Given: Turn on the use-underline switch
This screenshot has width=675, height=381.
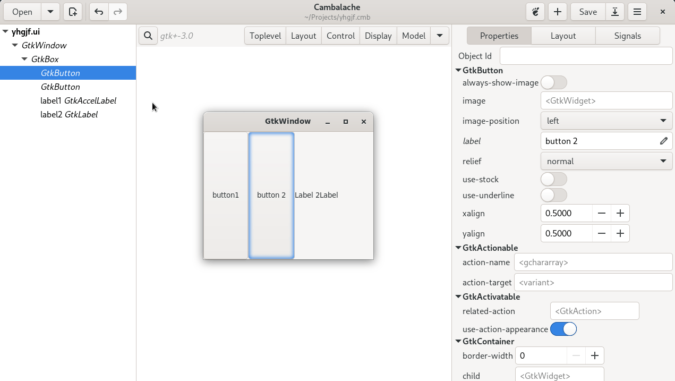Looking at the screenshot, I should pyautogui.click(x=554, y=195).
